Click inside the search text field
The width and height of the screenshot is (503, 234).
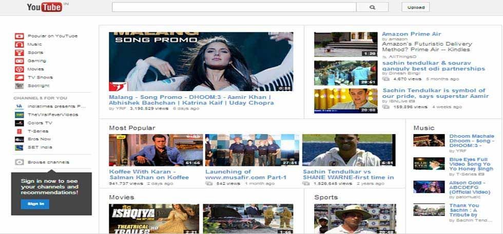[234, 7]
